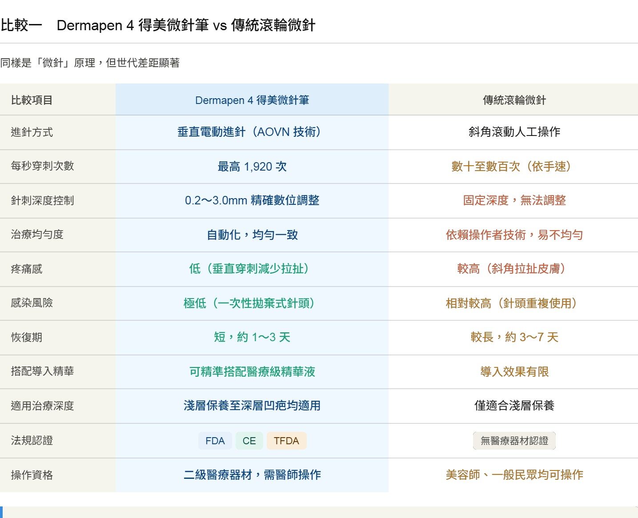The height and width of the screenshot is (518, 638).
Task: Click the 每秒穿刺次數 row label
Action: tap(58, 167)
